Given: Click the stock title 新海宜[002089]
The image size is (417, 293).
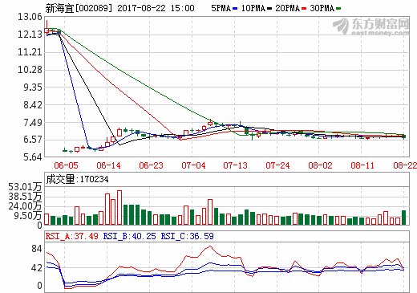Looking at the screenshot, I should 79,8.
